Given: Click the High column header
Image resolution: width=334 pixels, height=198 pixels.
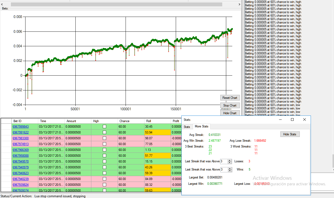Looking at the screenshot, I should pos(104,121).
